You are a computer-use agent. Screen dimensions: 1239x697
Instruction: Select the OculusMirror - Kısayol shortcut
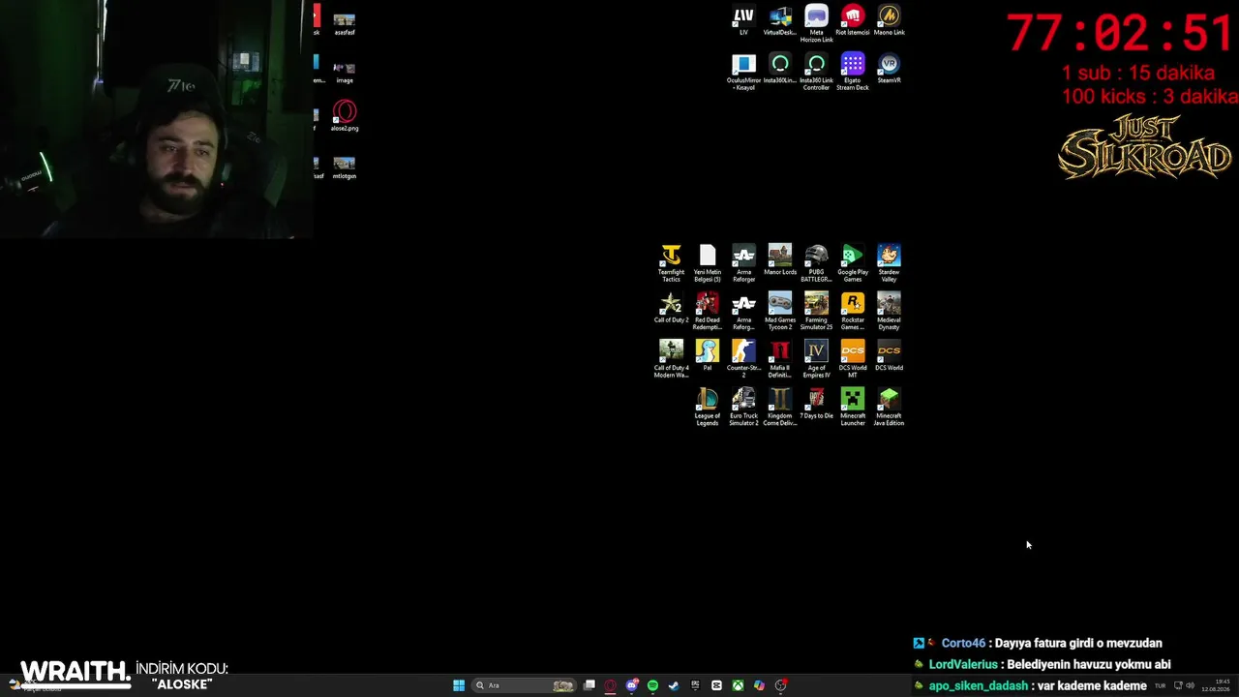[x=743, y=73]
